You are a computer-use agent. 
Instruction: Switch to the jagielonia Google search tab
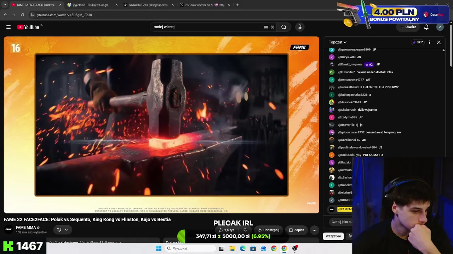click(x=92, y=5)
